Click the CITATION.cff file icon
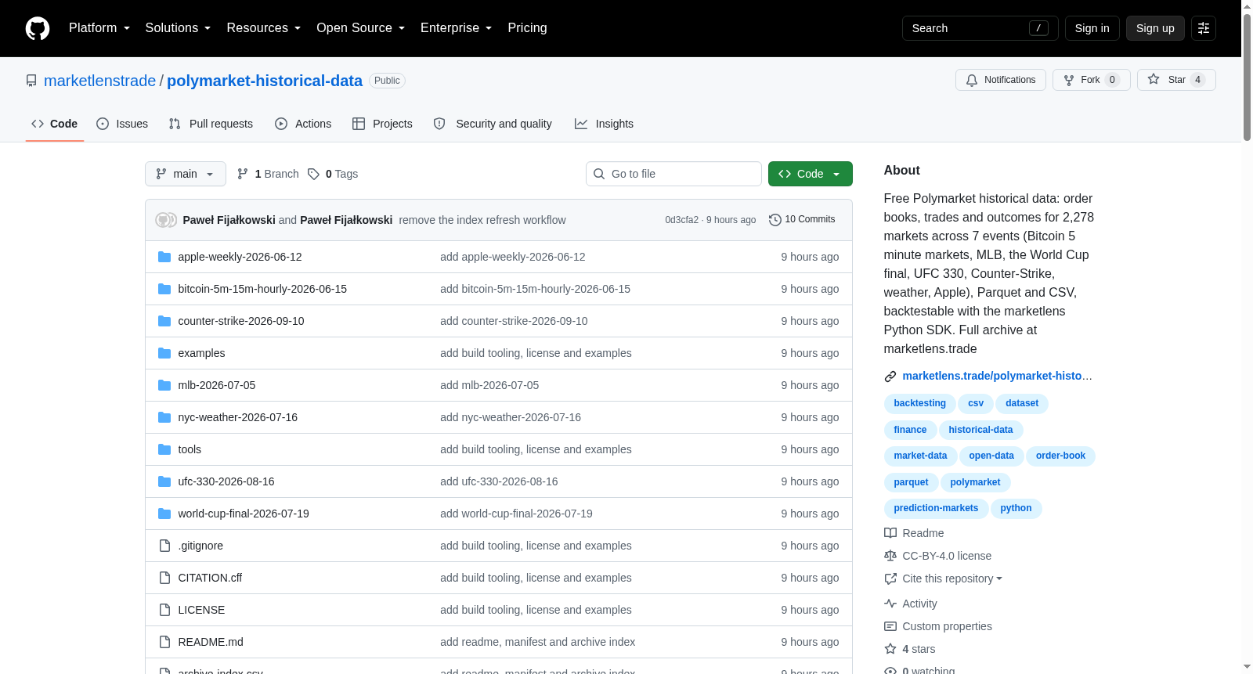This screenshot has width=1253, height=674. point(164,578)
